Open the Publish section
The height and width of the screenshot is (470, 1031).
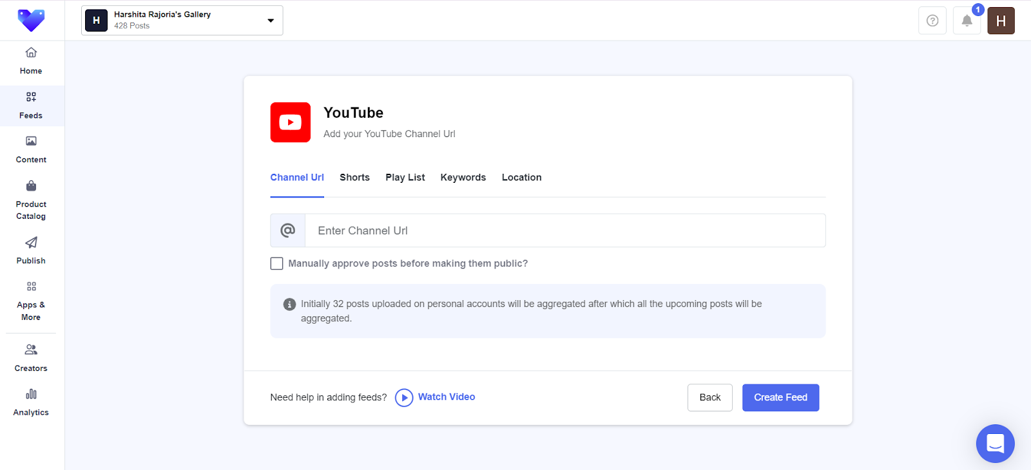pos(31,251)
